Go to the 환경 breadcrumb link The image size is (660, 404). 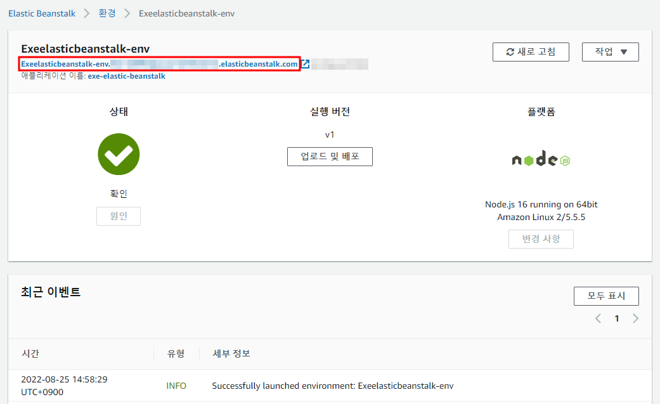point(107,13)
